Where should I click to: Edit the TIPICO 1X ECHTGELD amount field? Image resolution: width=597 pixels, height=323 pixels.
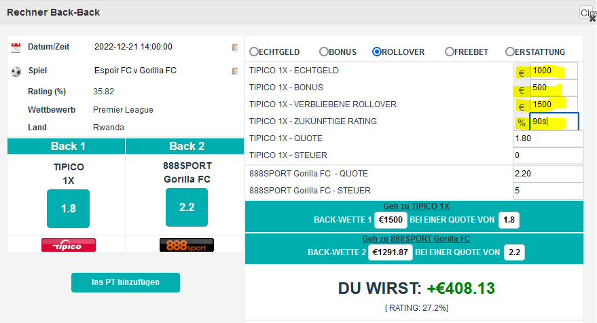[x=554, y=71]
